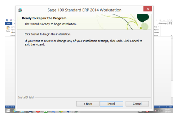Click the installer icon in the title bar
The height and width of the screenshot is (116, 175).
(x=20, y=10)
